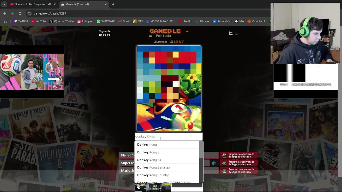The image size is (342, 192).
Task: Open the WHATSAPP bookmark
Action: pyautogui.click(x=106, y=21)
